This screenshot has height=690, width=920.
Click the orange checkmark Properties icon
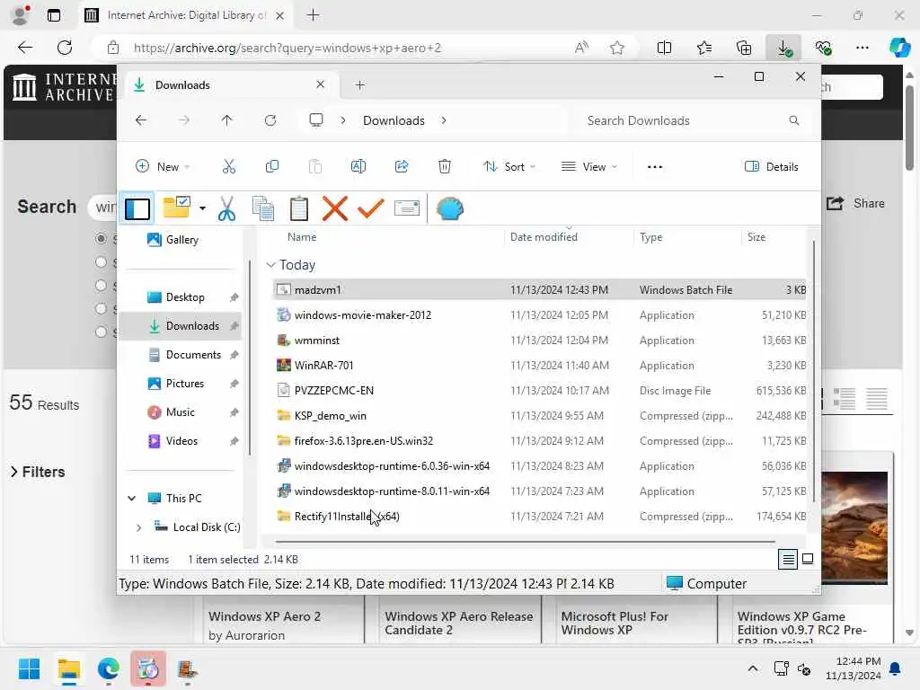point(371,208)
